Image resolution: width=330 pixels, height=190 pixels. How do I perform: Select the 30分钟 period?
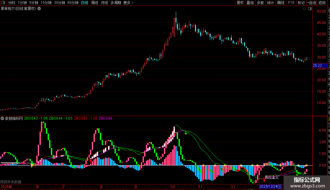tap(60, 3)
